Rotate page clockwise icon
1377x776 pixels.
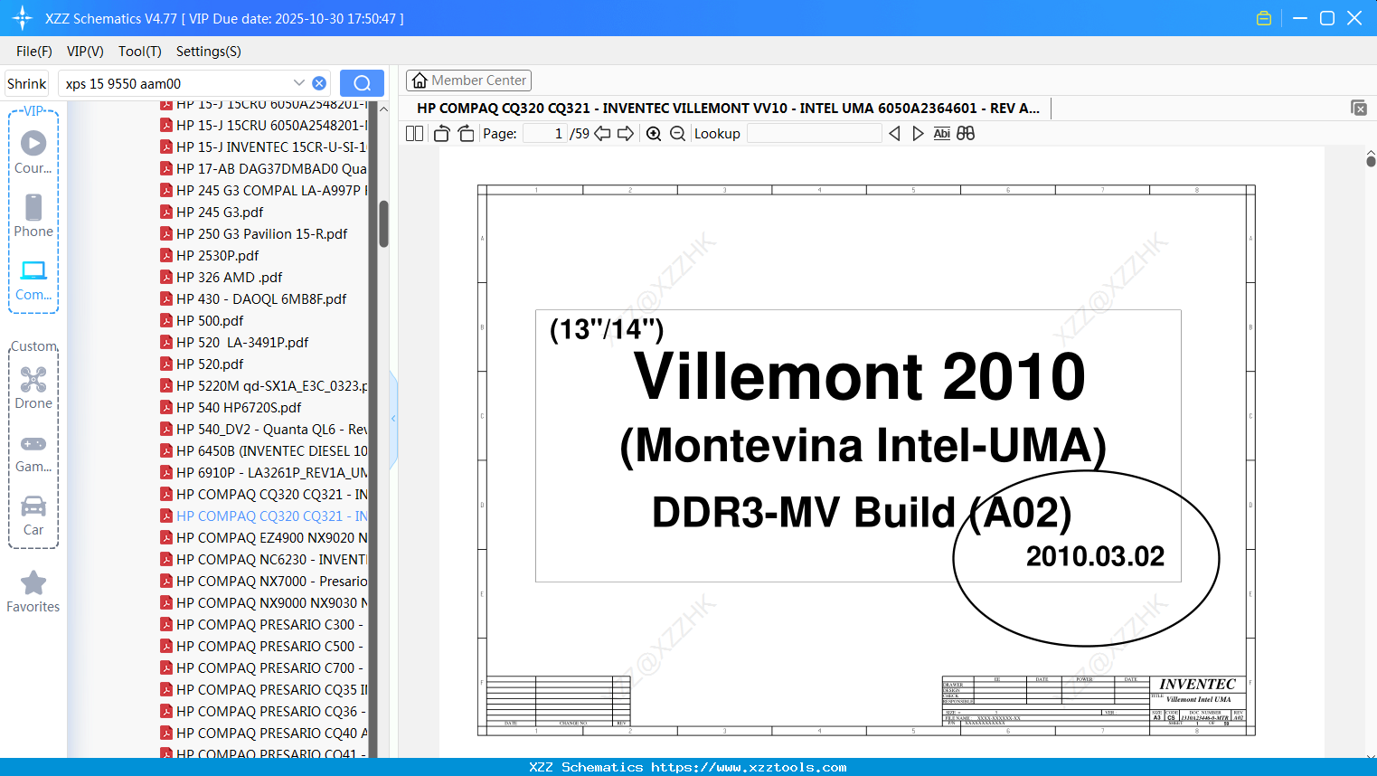pos(466,134)
